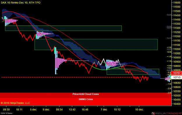Click the 10400 price axis label

click(177, 104)
